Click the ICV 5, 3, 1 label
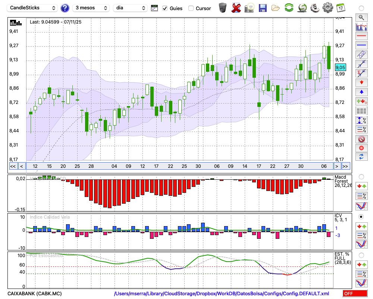The image size is (373, 299). [x=341, y=218]
